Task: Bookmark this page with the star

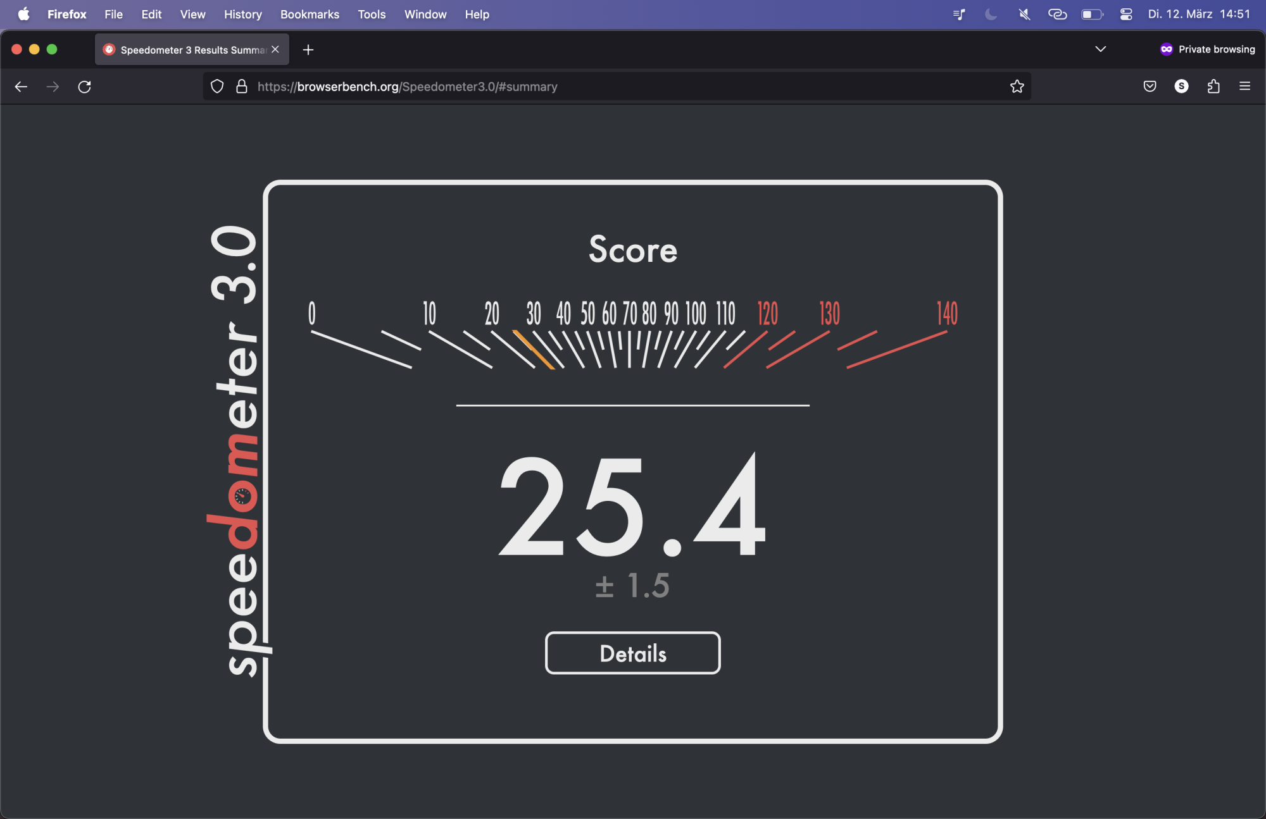Action: click(x=1017, y=87)
